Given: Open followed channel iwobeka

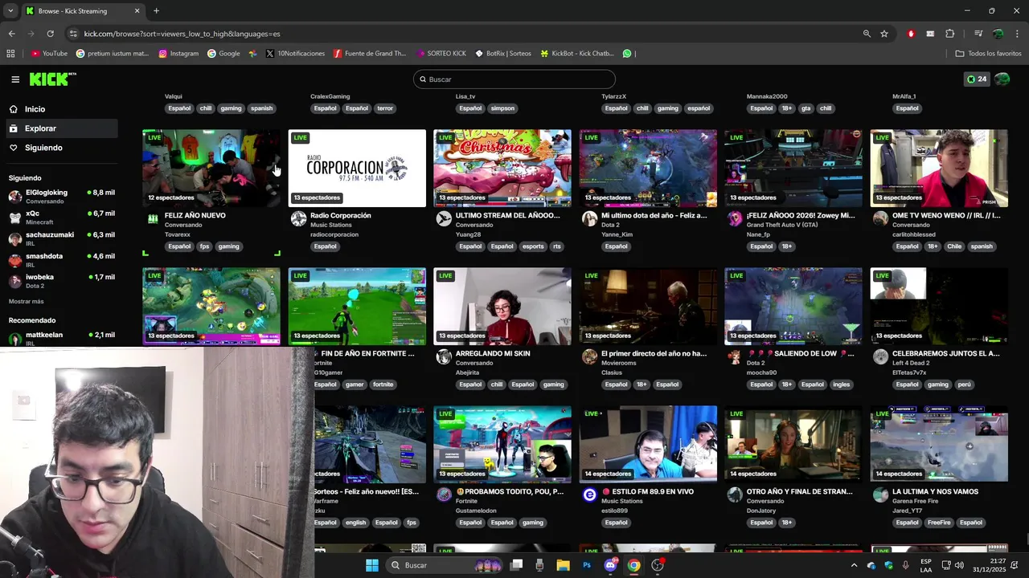Looking at the screenshot, I should [60, 281].
